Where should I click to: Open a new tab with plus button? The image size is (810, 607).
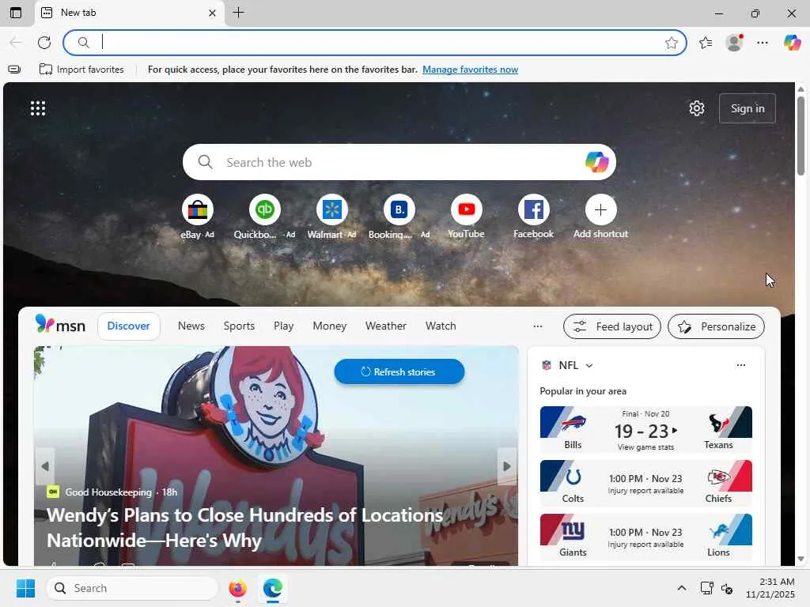pos(238,13)
